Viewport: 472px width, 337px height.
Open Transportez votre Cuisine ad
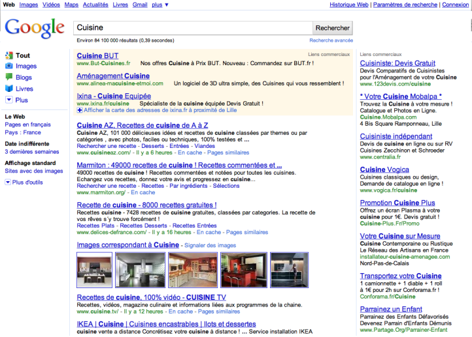point(401,276)
